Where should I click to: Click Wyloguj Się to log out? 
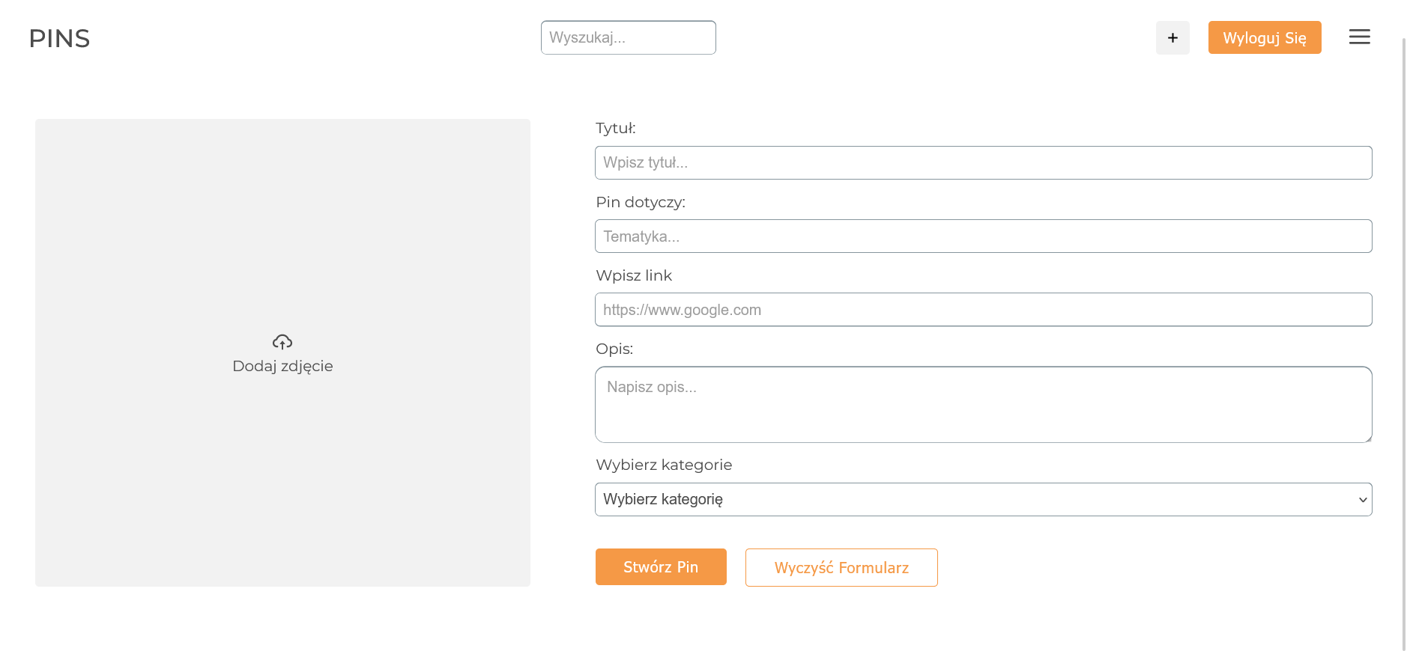pos(1265,37)
